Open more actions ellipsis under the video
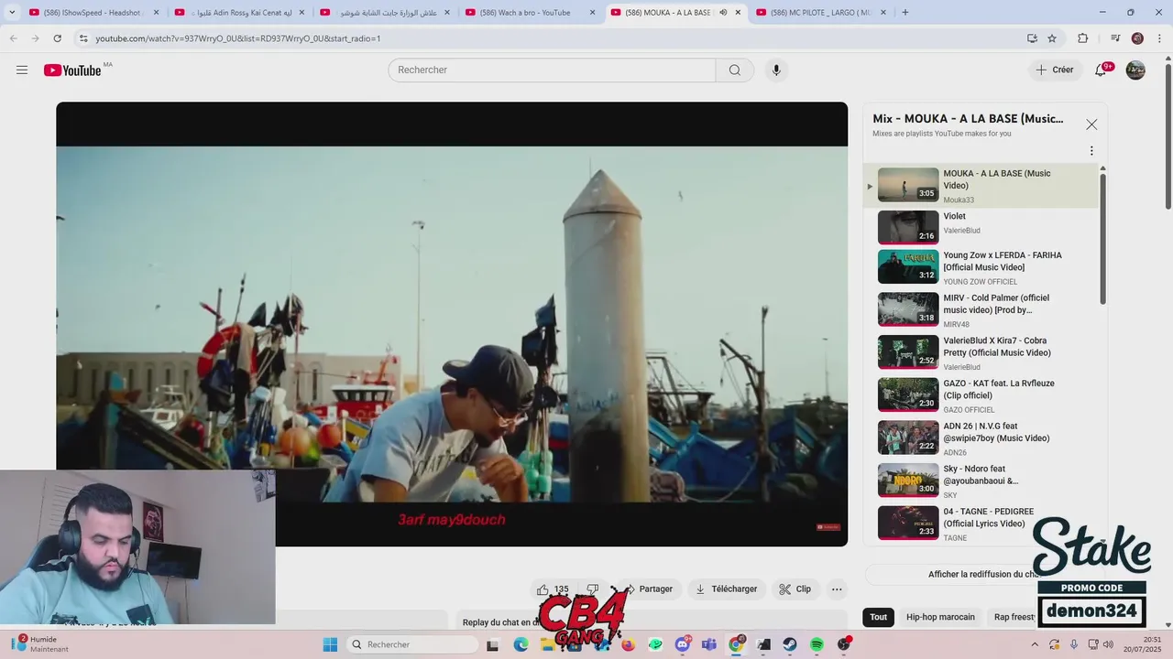This screenshot has height=659, width=1173. [837, 589]
